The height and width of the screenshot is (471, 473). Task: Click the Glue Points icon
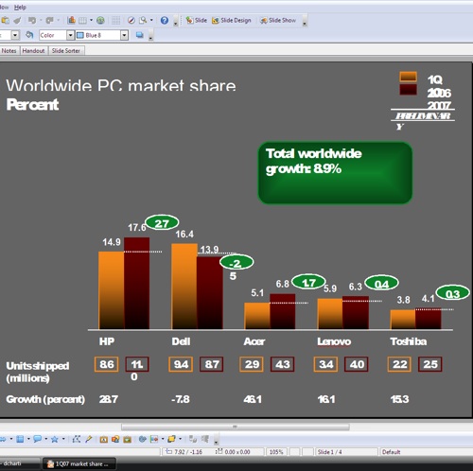pos(89,439)
